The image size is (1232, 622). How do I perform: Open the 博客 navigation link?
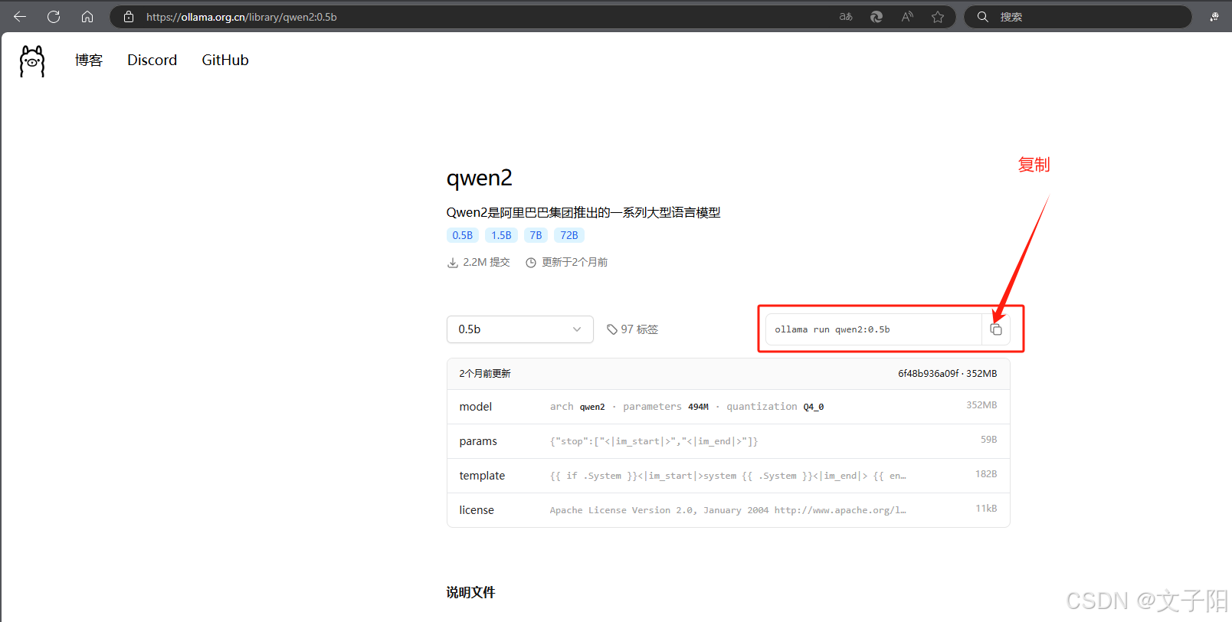pyautogui.click(x=89, y=61)
